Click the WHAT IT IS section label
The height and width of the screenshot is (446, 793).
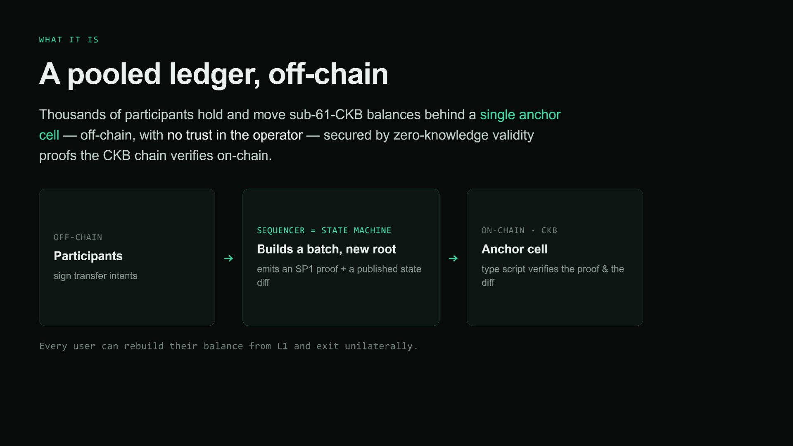pyautogui.click(x=69, y=40)
